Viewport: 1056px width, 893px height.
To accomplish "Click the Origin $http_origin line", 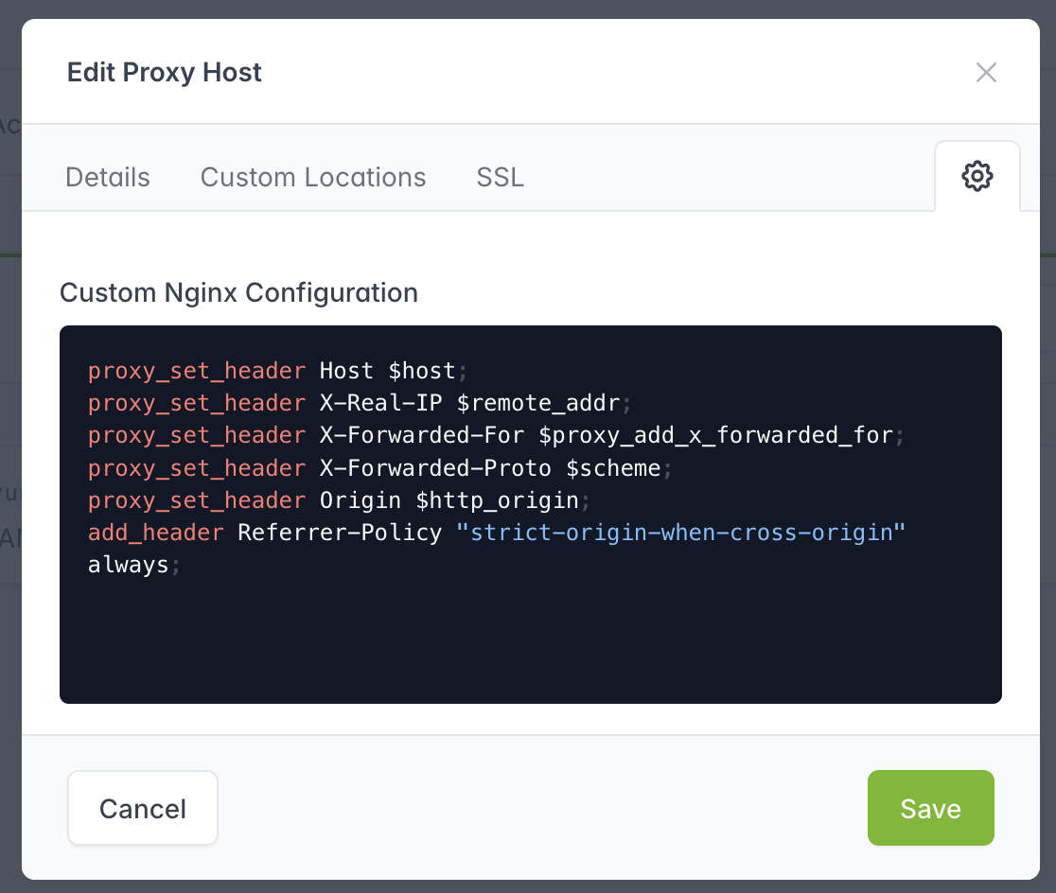I will coord(339,500).
